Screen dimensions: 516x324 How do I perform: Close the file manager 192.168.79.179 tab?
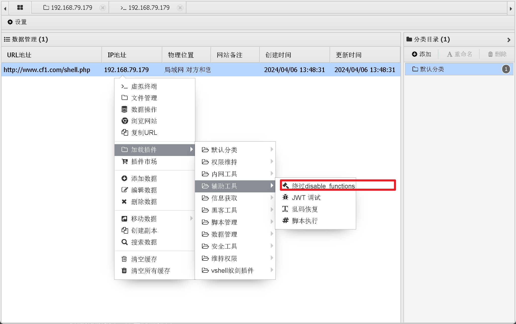(x=102, y=8)
